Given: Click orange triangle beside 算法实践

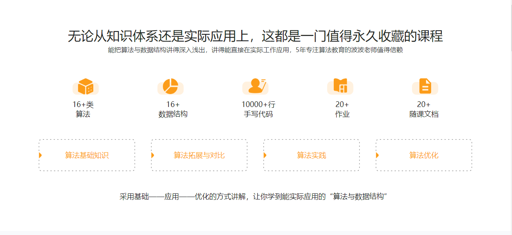Looking at the screenshot, I should (265, 155).
